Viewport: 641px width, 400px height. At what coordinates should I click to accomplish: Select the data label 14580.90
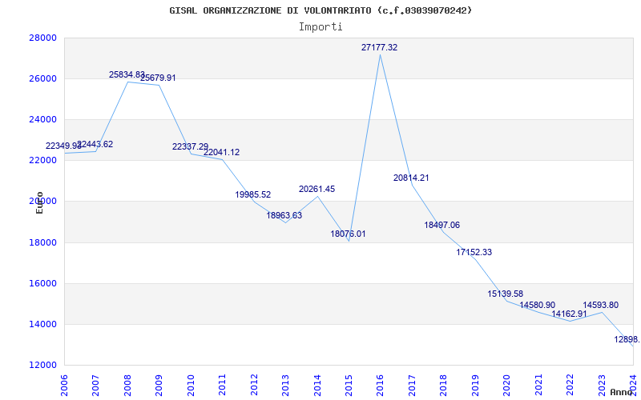[538, 306]
